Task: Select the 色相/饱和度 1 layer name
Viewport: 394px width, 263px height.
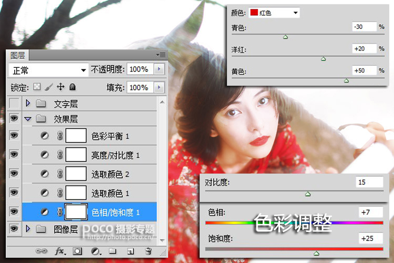Action: click(115, 213)
